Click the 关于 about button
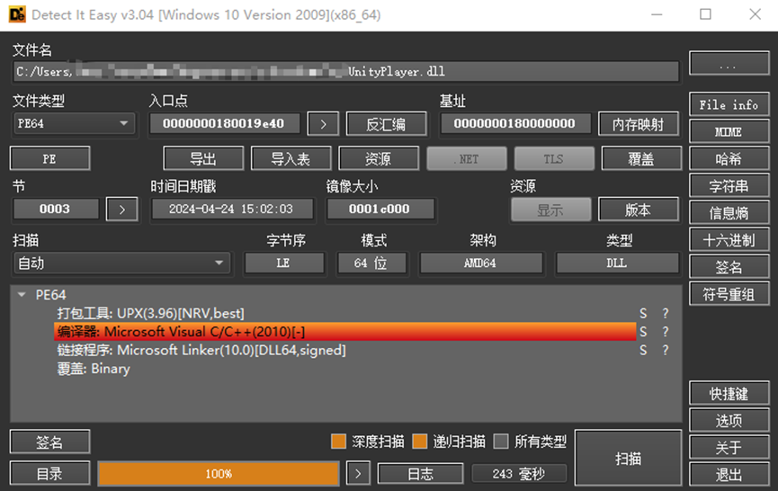778x491 pixels. [729, 448]
